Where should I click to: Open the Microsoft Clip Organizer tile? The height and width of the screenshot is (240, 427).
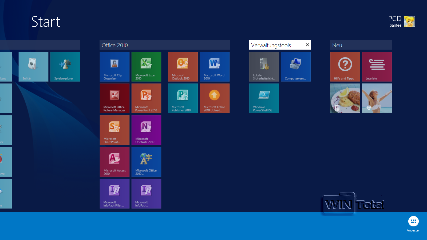tap(114, 67)
